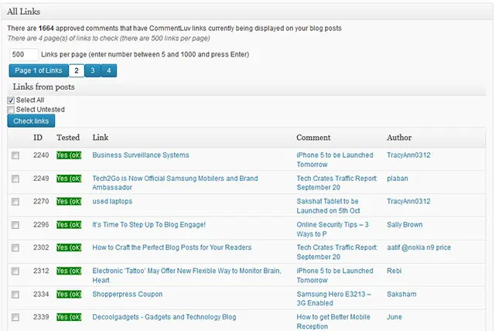This screenshot has width=495, height=331.
Task: Open Sakshat Tablet to be Launched comment
Action: 328,206
